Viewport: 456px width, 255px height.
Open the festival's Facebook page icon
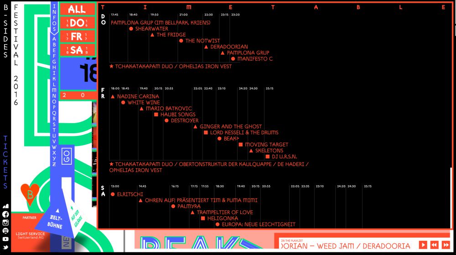pos(5,214)
